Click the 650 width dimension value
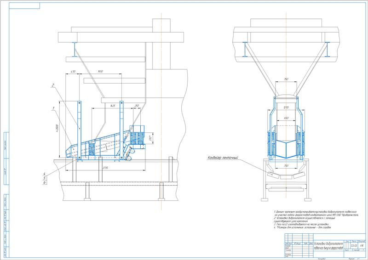368x260 pixels. tap(286, 118)
